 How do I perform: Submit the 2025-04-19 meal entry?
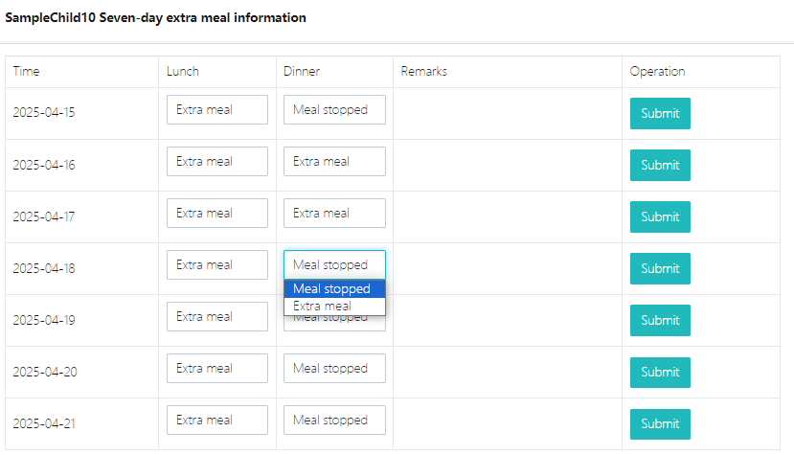[x=660, y=320]
